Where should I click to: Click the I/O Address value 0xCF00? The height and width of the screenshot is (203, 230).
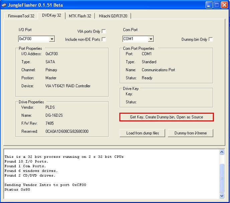[51, 54]
